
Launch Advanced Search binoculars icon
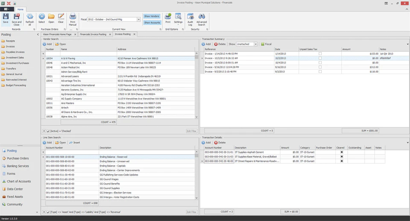click(x=202, y=19)
